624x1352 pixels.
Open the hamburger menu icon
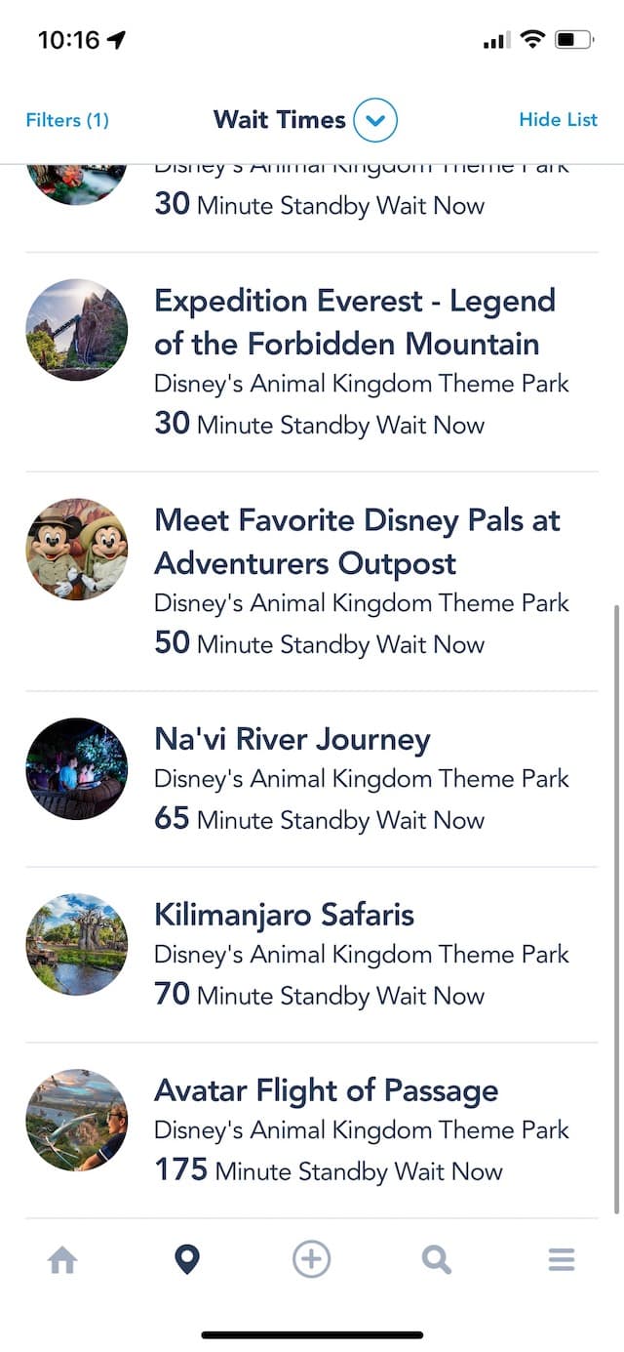(562, 1260)
